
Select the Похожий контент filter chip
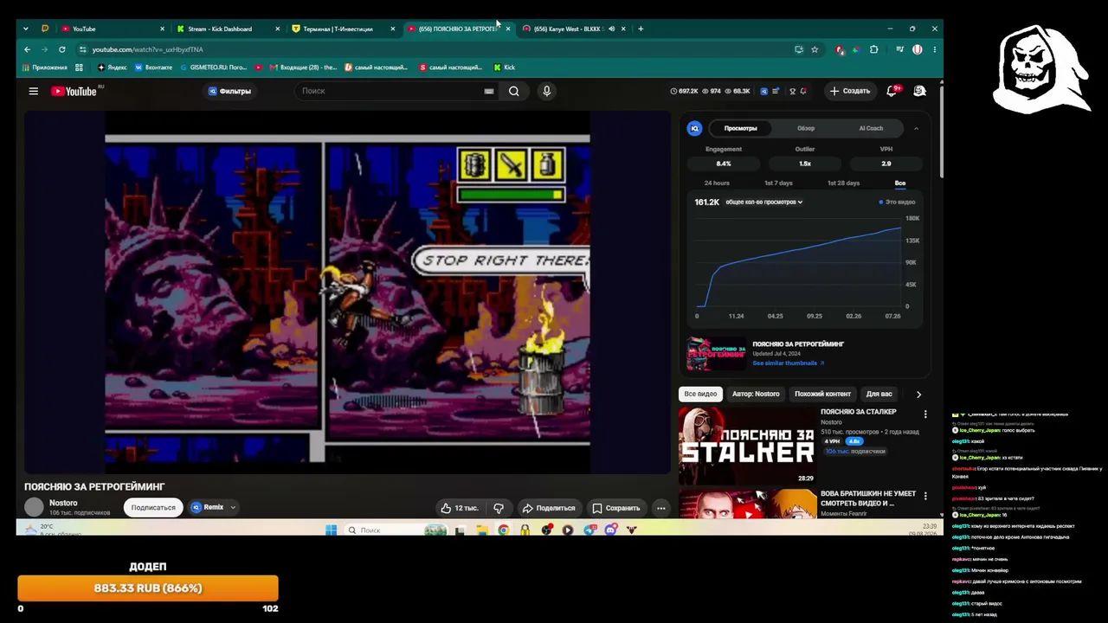tap(822, 394)
